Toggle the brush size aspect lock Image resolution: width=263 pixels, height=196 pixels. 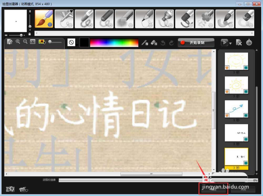point(29,34)
